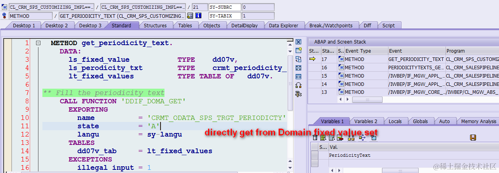Screen dimensions: 499x173
Task: Select the Standard tab
Action: point(121,25)
